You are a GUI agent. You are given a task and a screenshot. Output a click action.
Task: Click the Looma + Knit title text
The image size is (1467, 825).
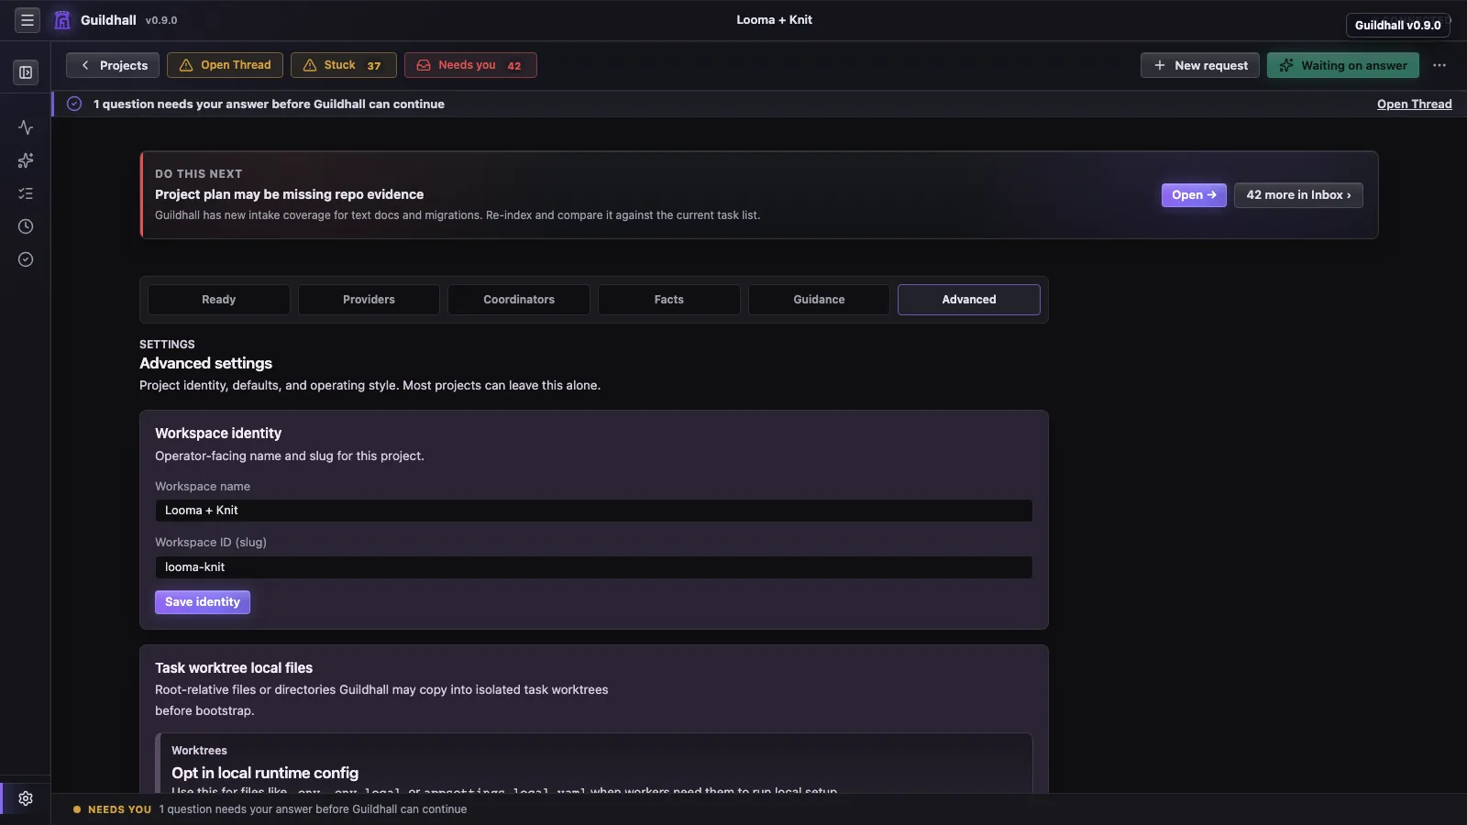[x=774, y=20]
